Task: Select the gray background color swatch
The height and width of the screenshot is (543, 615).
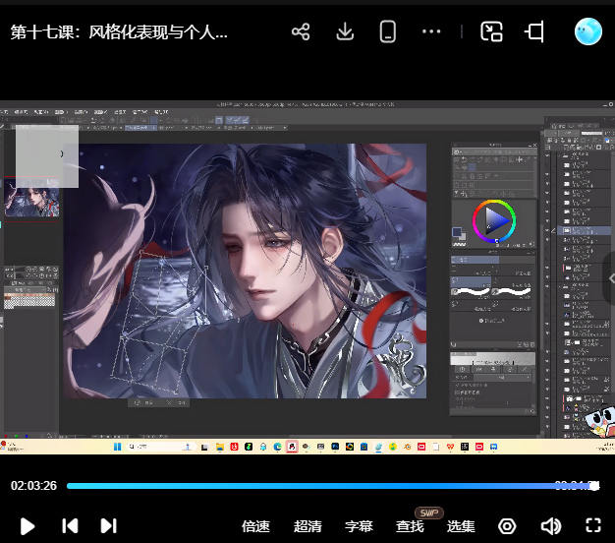Action: pyautogui.click(x=463, y=236)
